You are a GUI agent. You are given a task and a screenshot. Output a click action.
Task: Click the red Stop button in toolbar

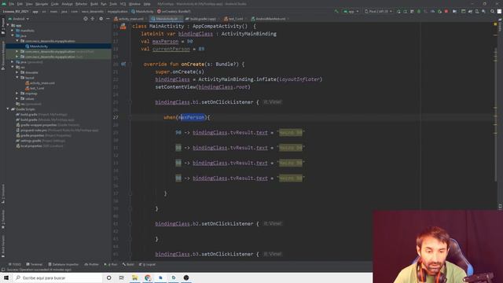pos(446,11)
